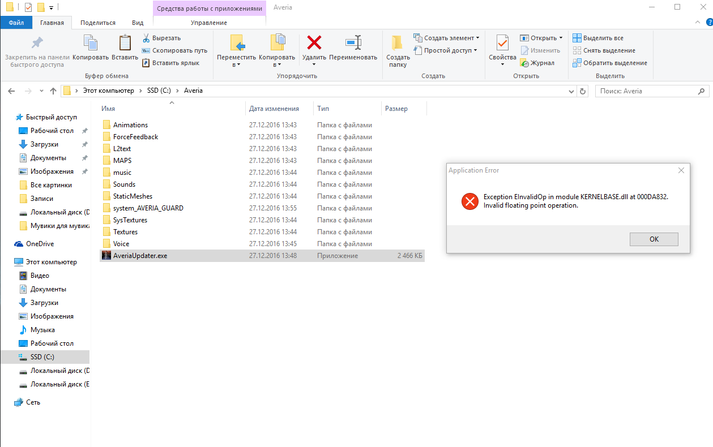Viewport: 713px width, 447px height.
Task: Click the refresh button in address bar
Action: (583, 91)
